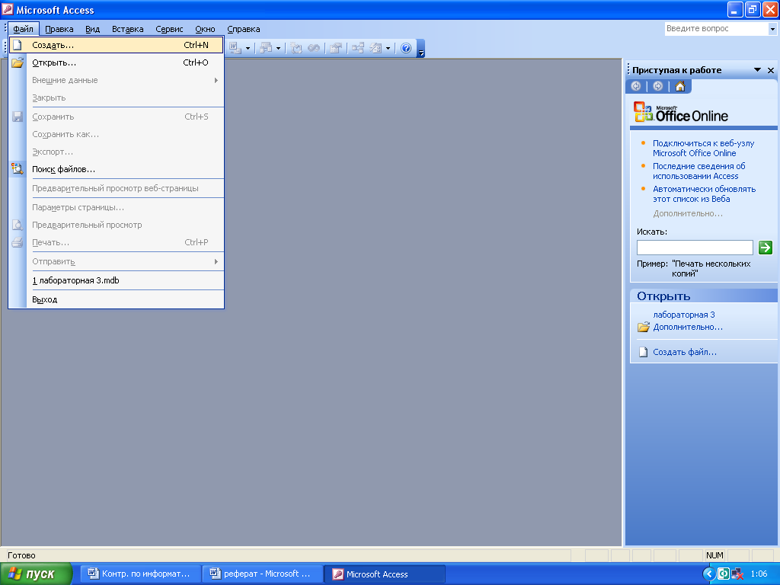Viewport: 780px width, 585px height.
Task: Open the Analyze dropdown arrow on toolbar
Action: pos(278,48)
